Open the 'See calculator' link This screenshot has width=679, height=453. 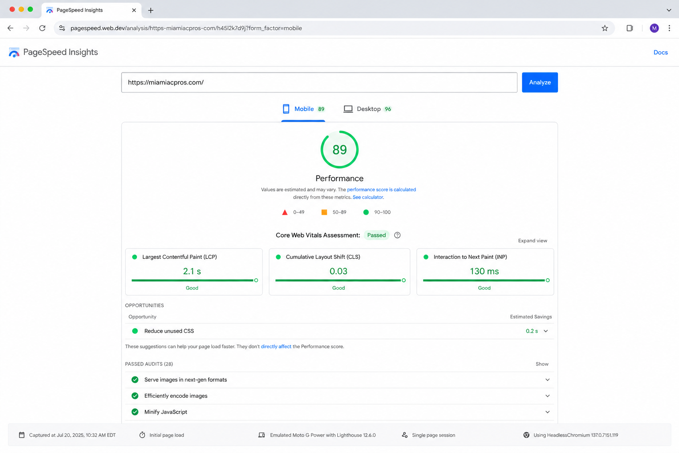coord(368,197)
